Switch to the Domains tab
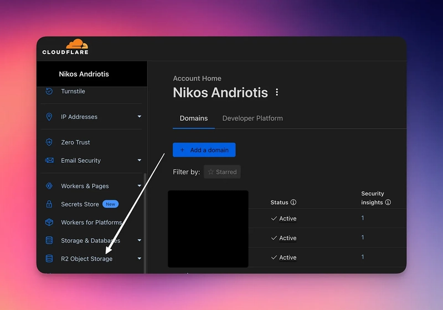443x310 pixels. coord(194,118)
